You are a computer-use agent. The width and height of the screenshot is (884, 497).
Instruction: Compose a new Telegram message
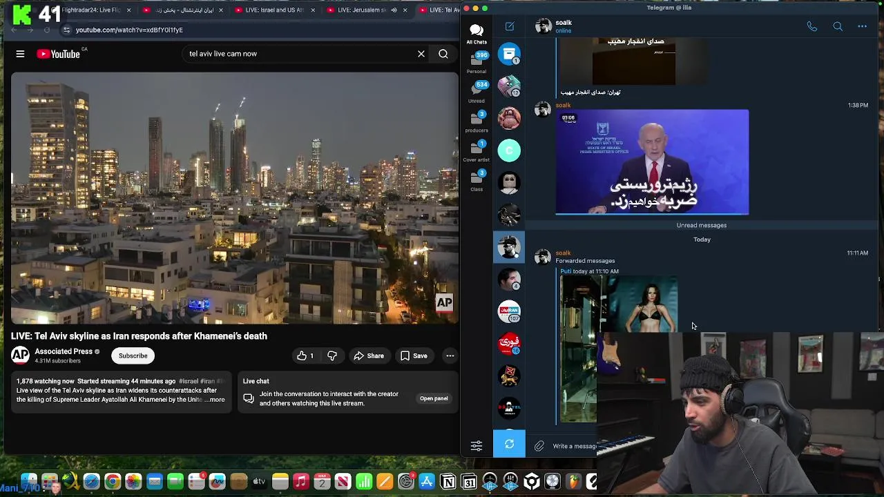pos(510,26)
